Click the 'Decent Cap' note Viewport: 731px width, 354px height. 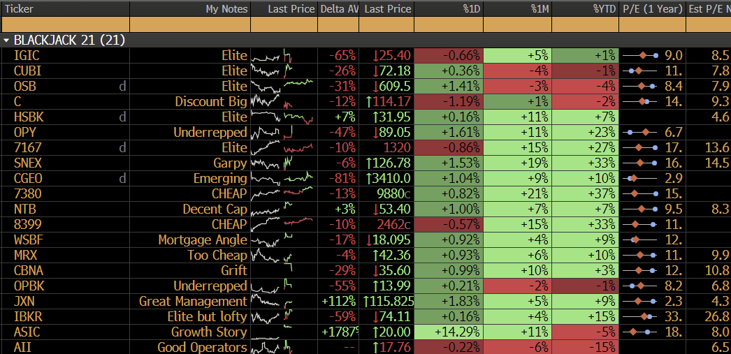215,209
